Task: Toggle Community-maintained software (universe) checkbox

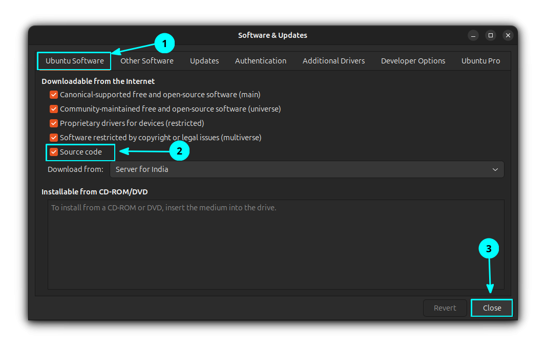Action: 54,109
